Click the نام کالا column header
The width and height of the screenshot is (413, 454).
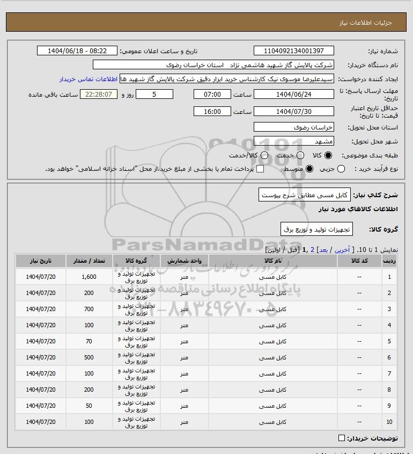coord(273,261)
